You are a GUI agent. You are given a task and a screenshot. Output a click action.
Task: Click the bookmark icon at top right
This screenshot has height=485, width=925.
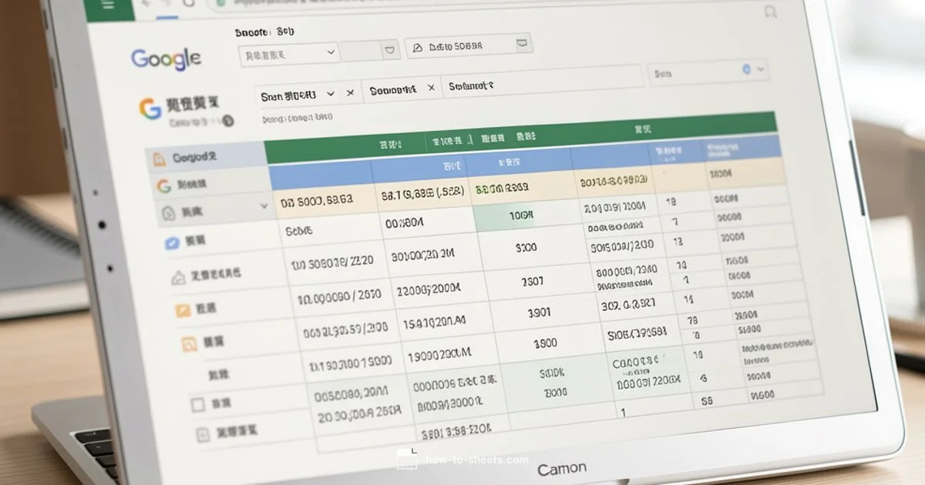[x=769, y=12]
